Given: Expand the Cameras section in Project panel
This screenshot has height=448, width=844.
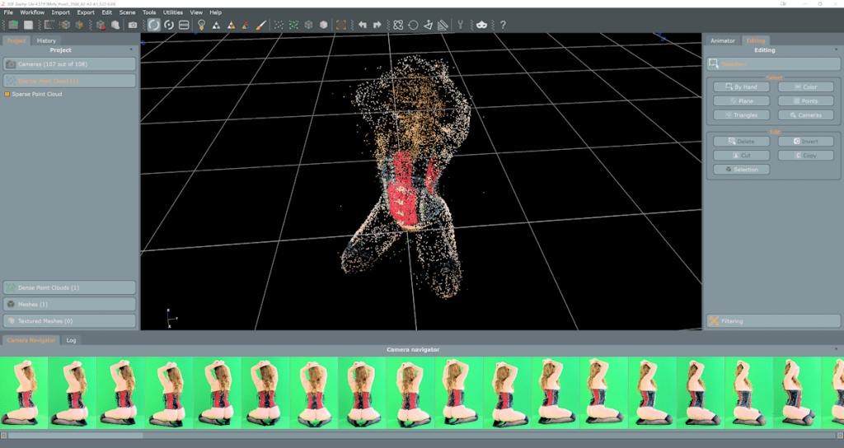Looking at the screenshot, I should [x=69, y=64].
